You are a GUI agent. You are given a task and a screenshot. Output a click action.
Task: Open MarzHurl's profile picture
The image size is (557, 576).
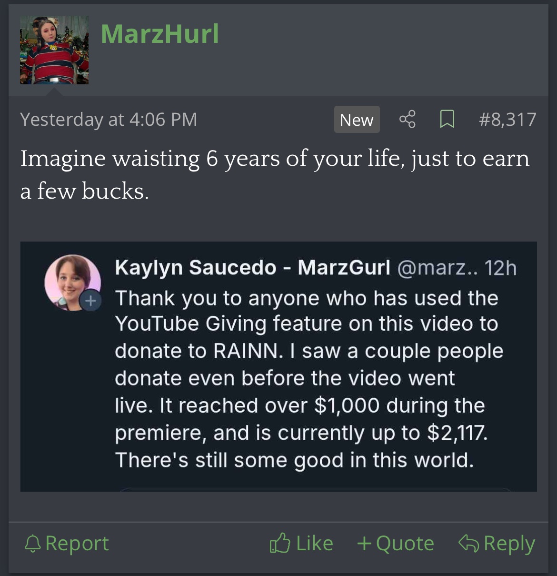(x=54, y=50)
